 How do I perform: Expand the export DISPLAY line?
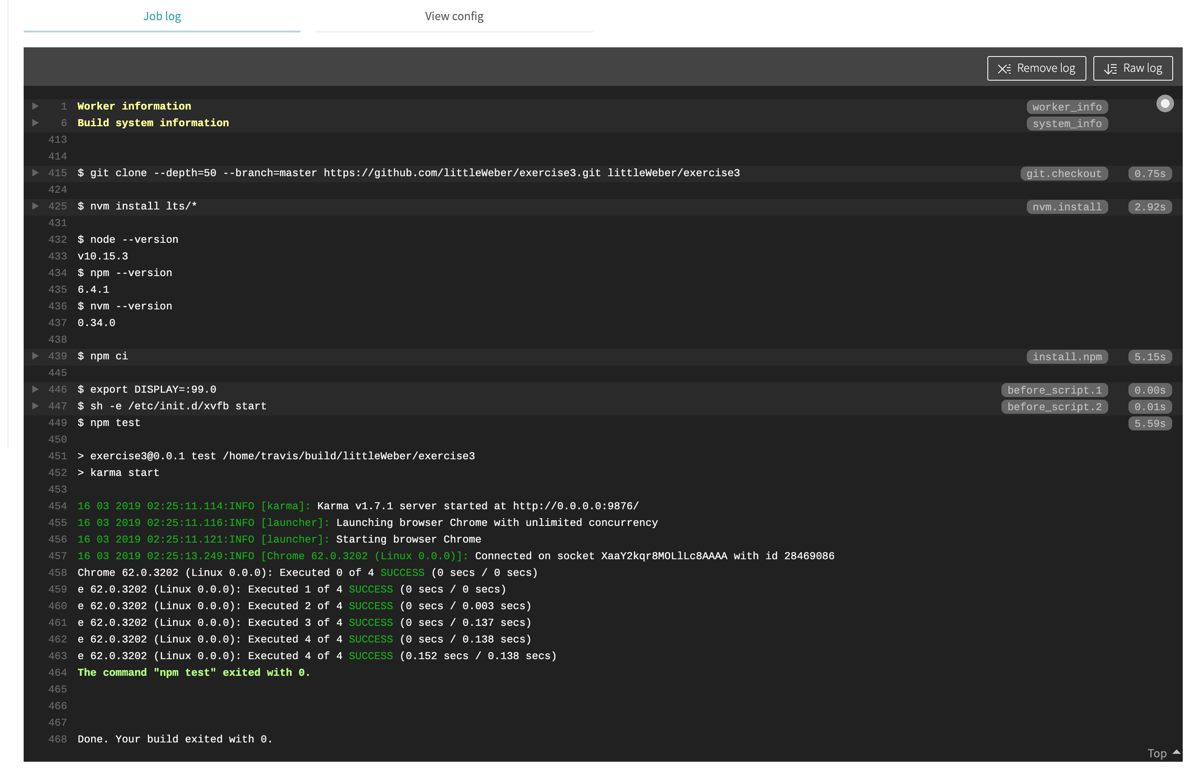(x=35, y=389)
